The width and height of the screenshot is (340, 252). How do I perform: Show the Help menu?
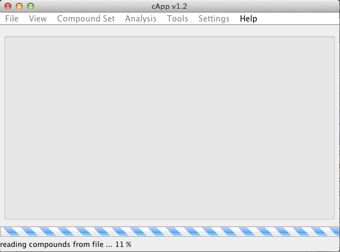[x=248, y=19]
